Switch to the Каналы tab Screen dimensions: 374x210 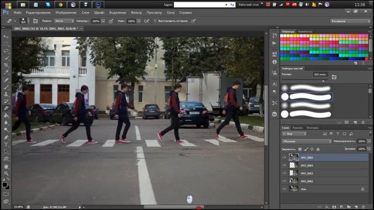point(297,128)
